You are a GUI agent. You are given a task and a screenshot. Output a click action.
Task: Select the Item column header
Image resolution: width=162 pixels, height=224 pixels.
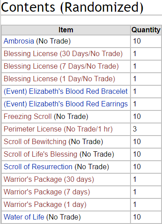(x=66, y=30)
